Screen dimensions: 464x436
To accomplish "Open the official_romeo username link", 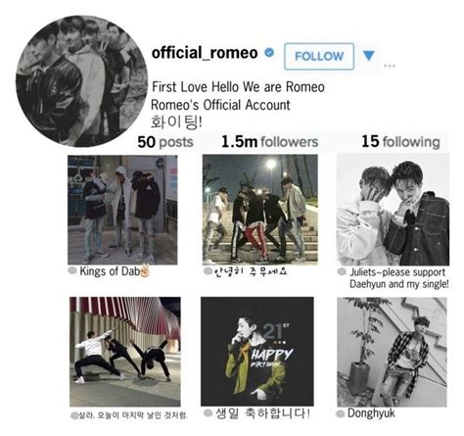I will [x=205, y=53].
